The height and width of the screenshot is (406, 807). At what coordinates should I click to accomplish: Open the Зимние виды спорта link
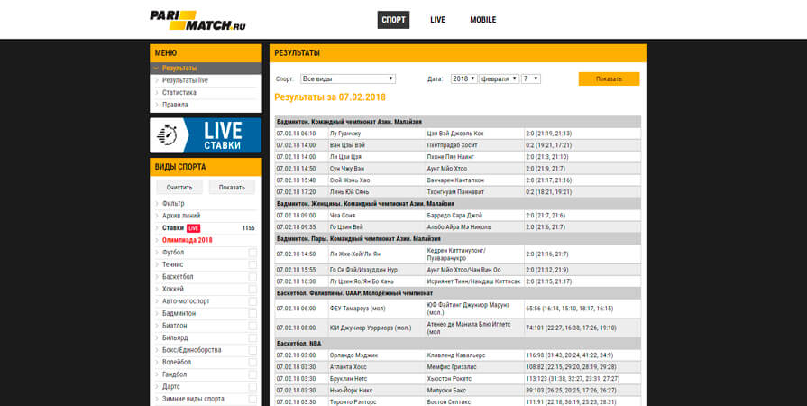tap(193, 399)
